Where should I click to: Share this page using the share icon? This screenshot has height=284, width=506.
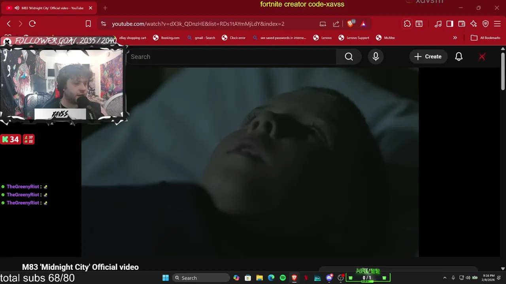tap(336, 24)
